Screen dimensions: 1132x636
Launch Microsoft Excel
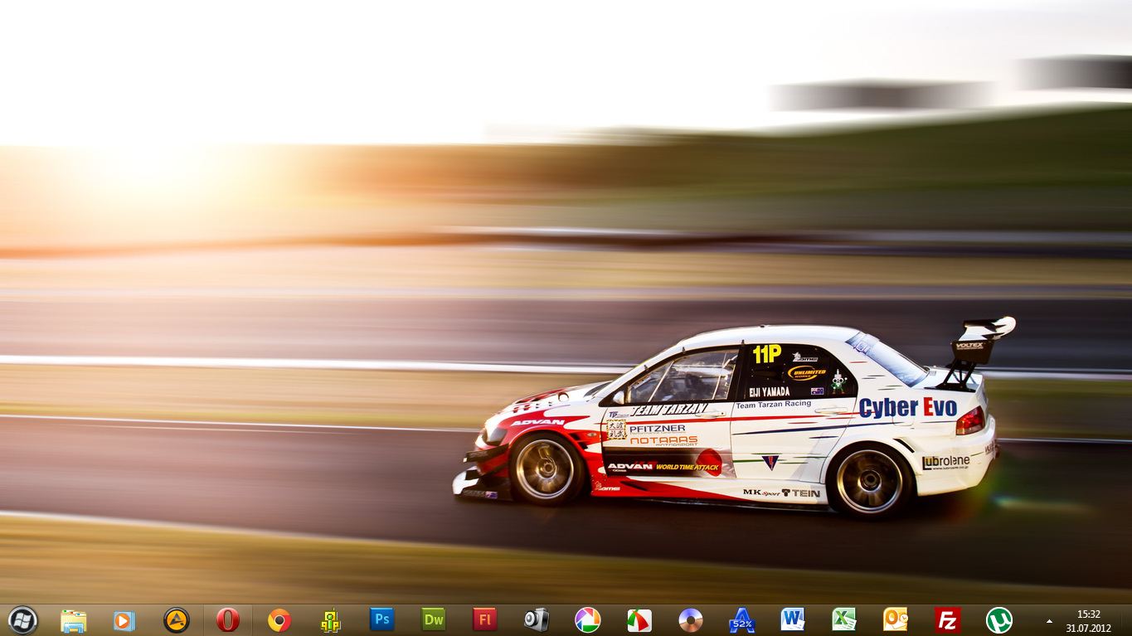pos(844,620)
